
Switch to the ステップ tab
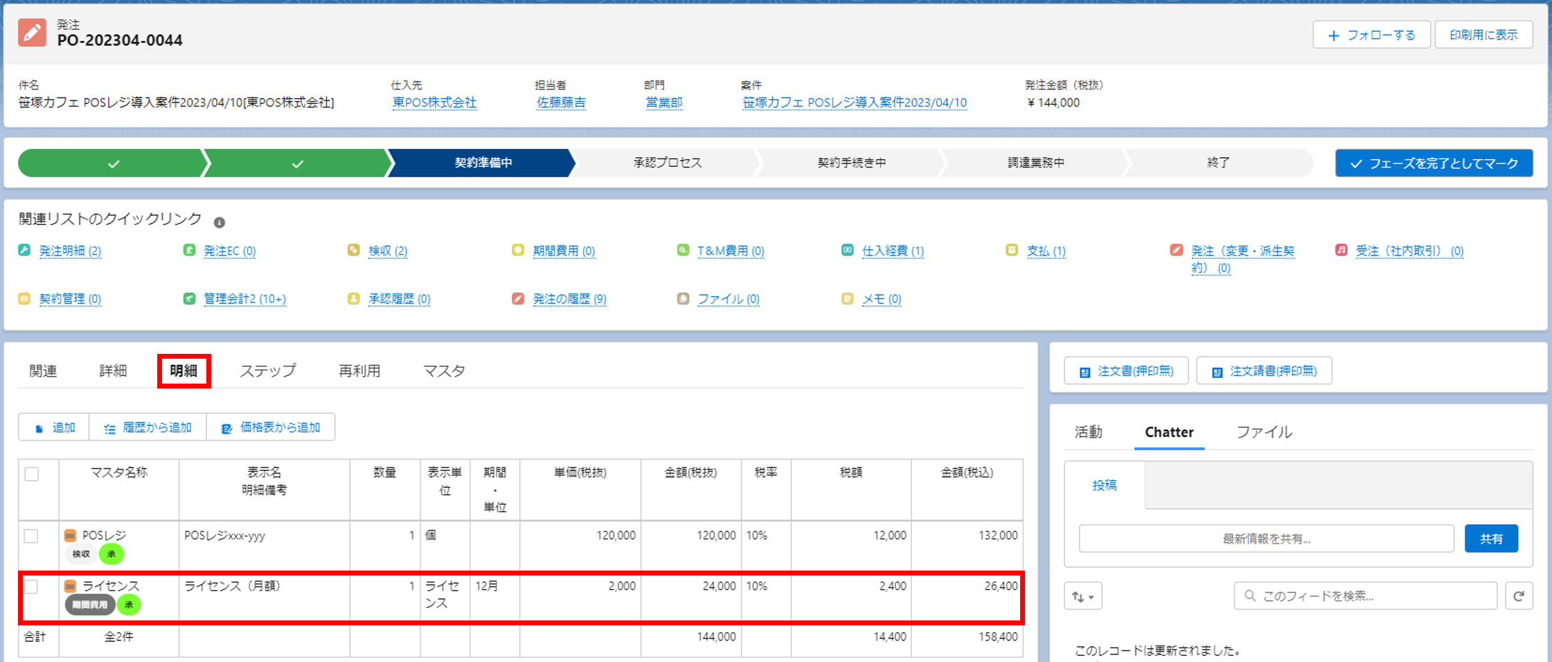268,371
